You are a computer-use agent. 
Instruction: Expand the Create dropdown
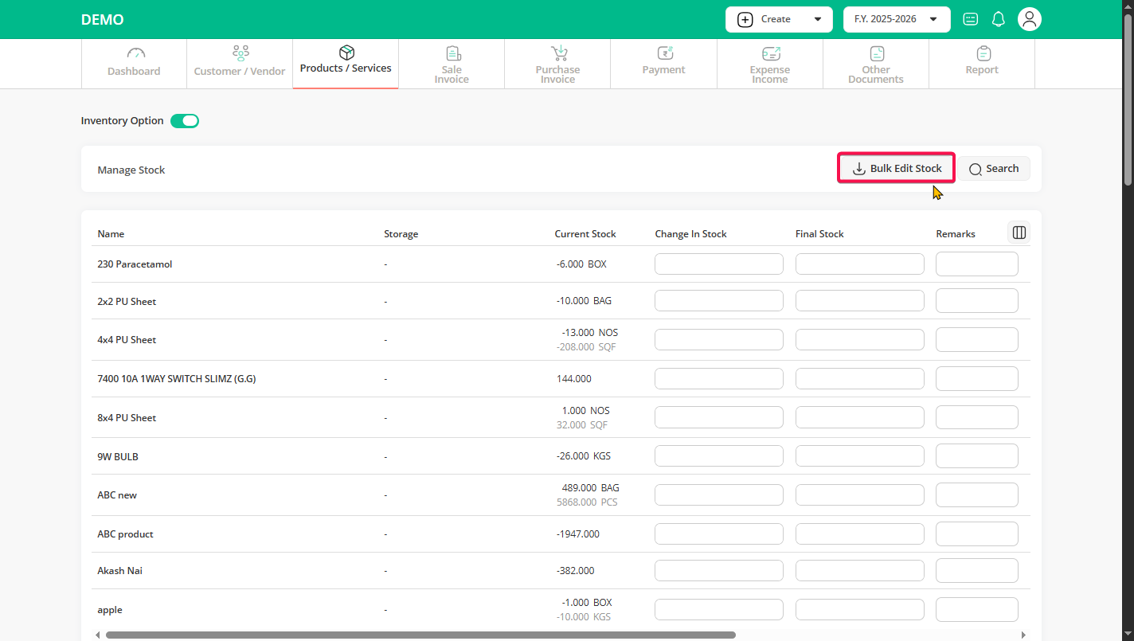point(778,19)
